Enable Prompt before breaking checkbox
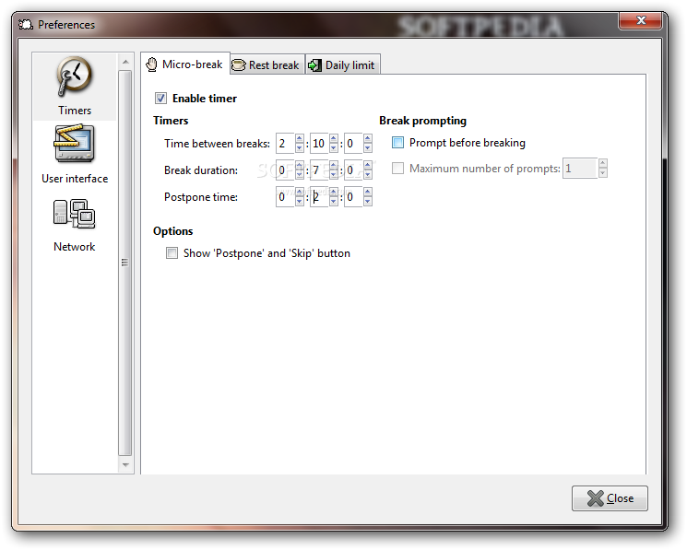The width and height of the screenshot is (687, 550). click(397, 142)
